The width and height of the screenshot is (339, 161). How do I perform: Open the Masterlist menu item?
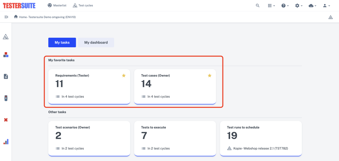[x=57, y=5]
